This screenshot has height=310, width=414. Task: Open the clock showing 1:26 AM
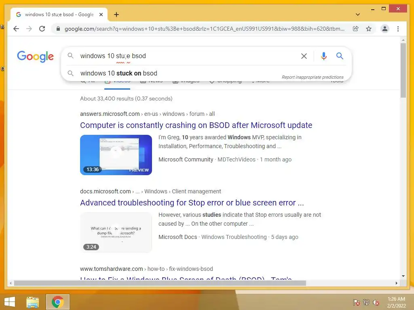point(396,302)
